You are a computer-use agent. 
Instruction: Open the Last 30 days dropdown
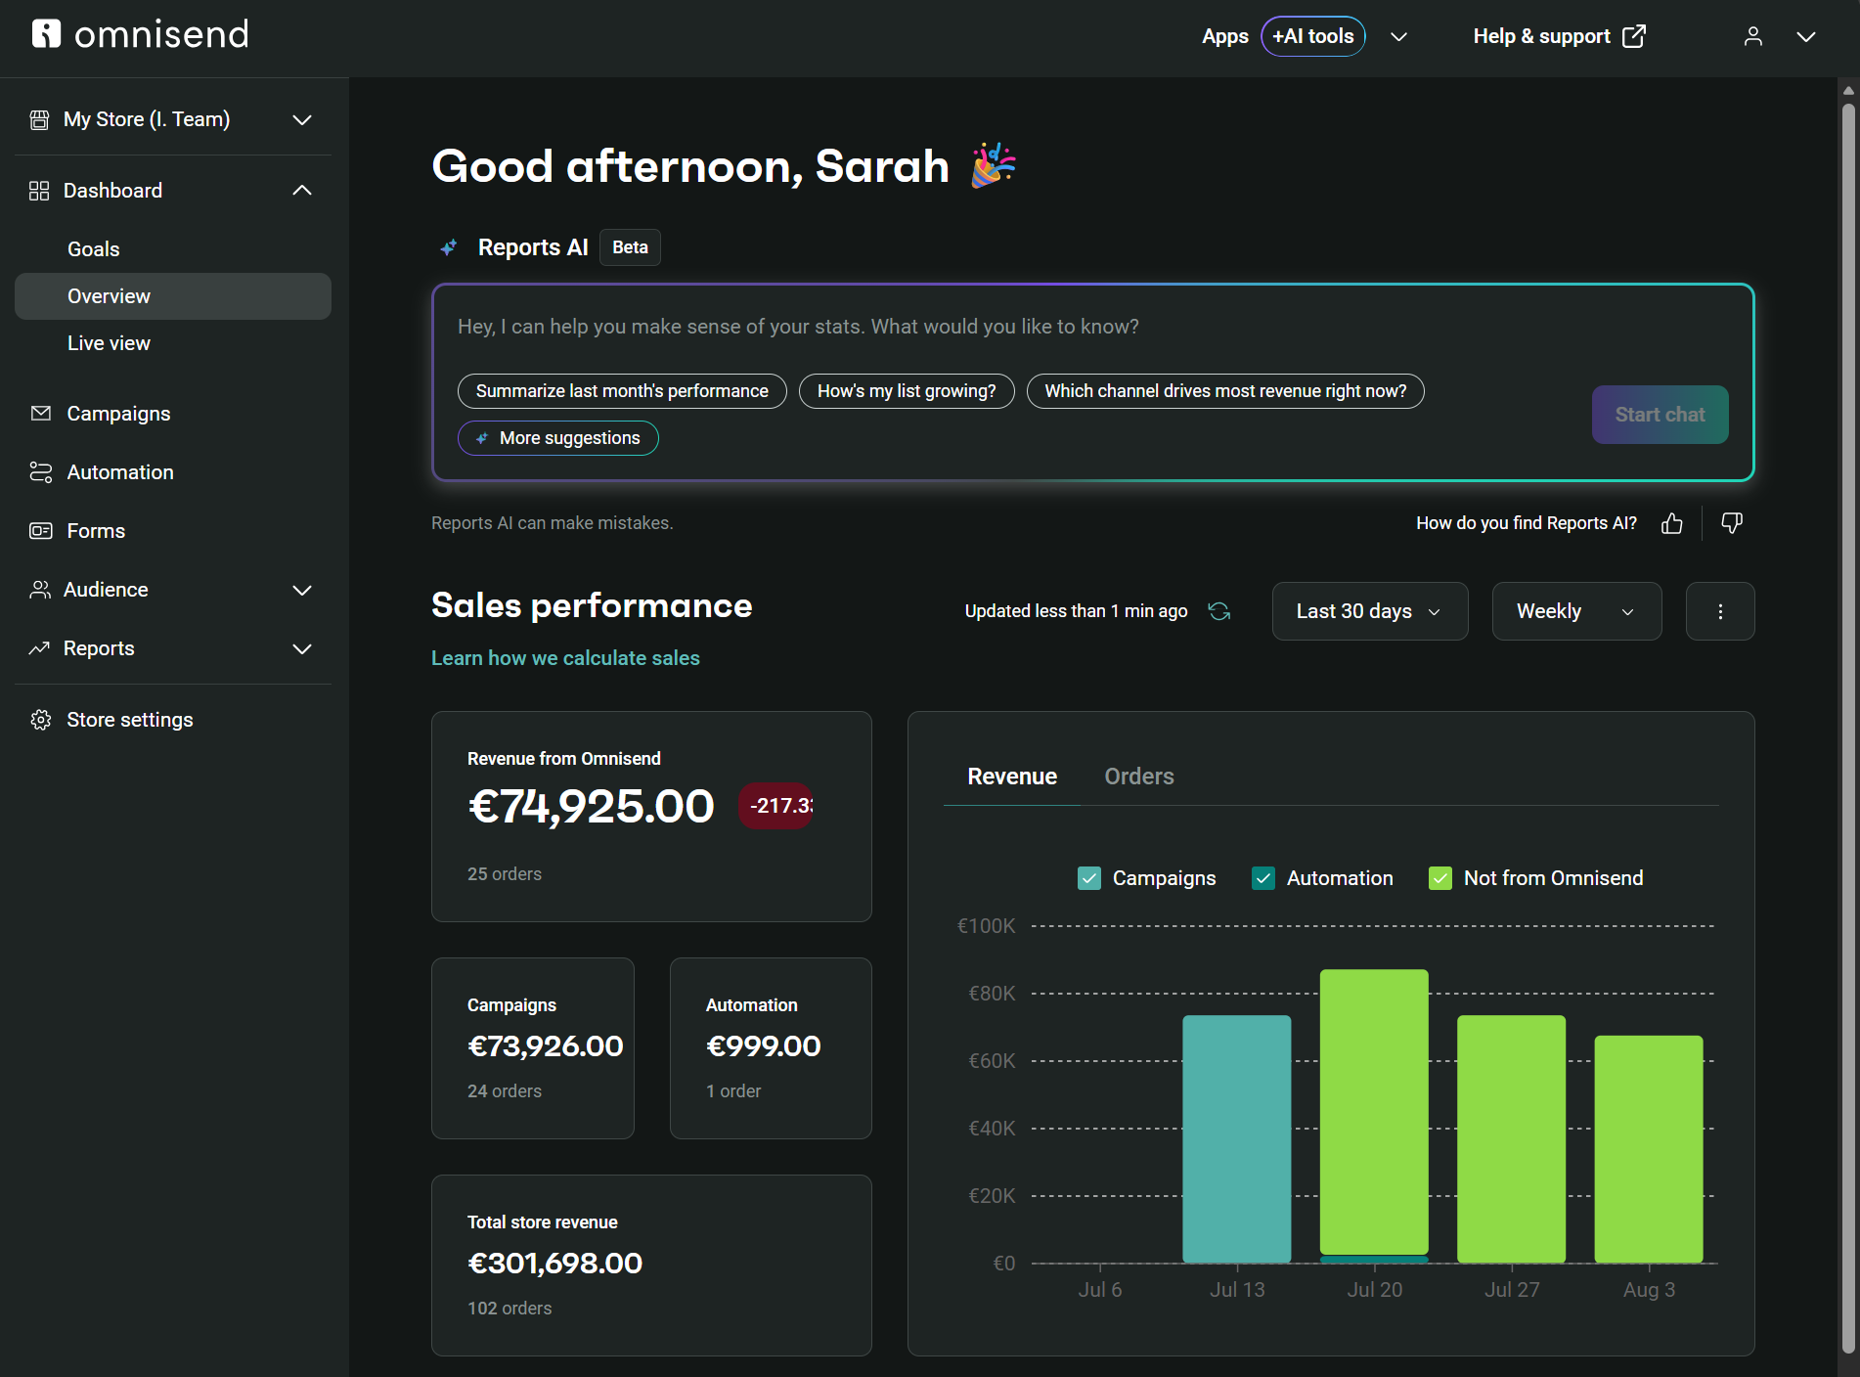point(1370,611)
